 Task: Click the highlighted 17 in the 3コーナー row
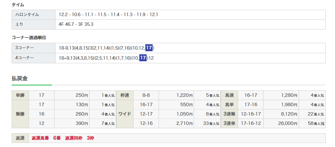(149, 48)
